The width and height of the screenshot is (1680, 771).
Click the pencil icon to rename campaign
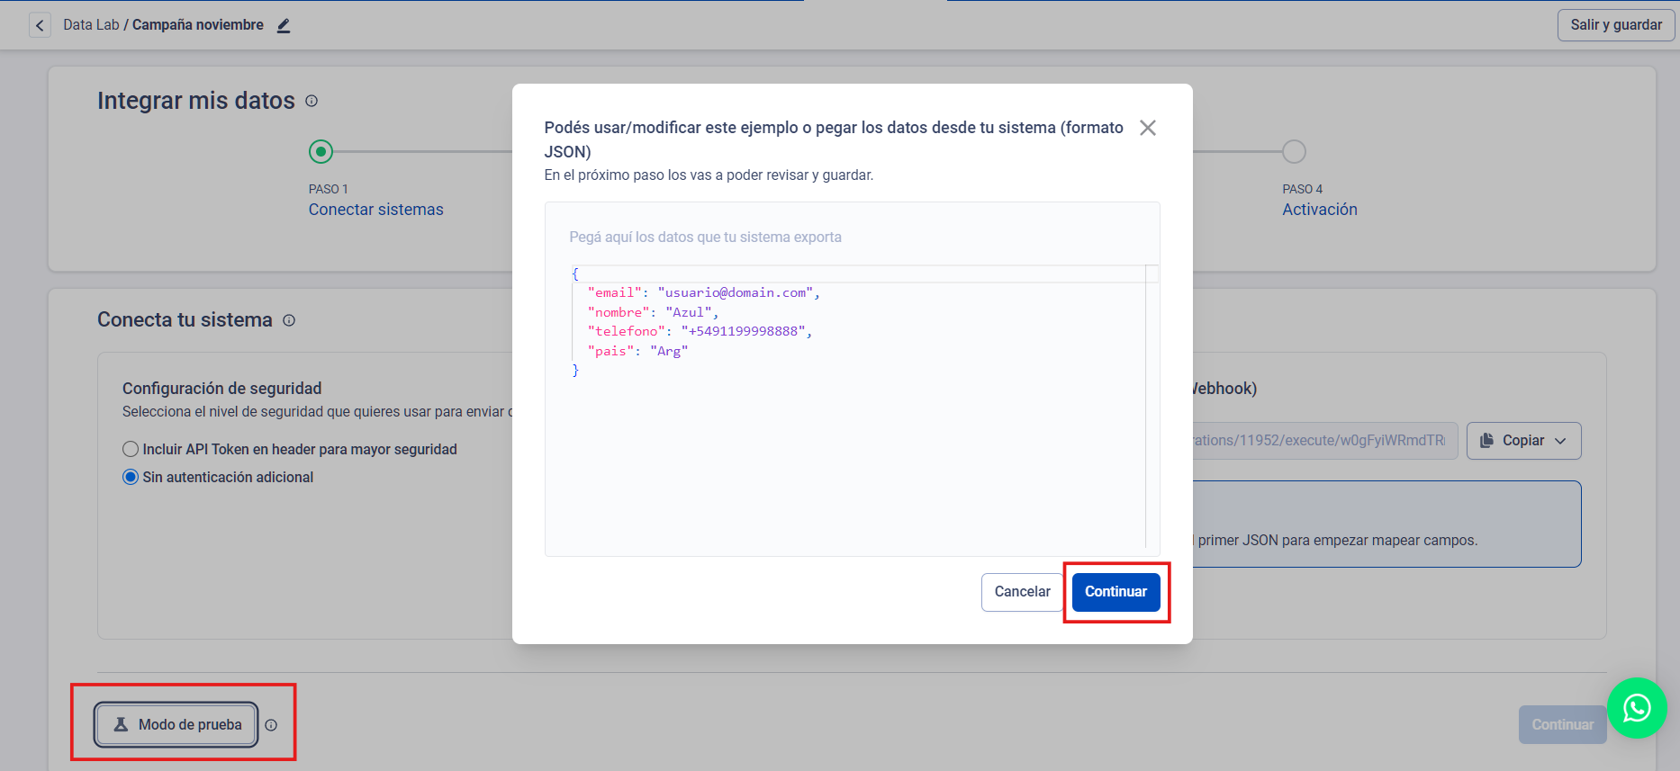[284, 26]
